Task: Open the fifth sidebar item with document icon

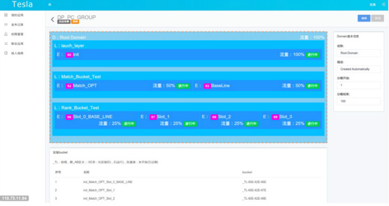Action: pyautogui.click(x=14, y=53)
